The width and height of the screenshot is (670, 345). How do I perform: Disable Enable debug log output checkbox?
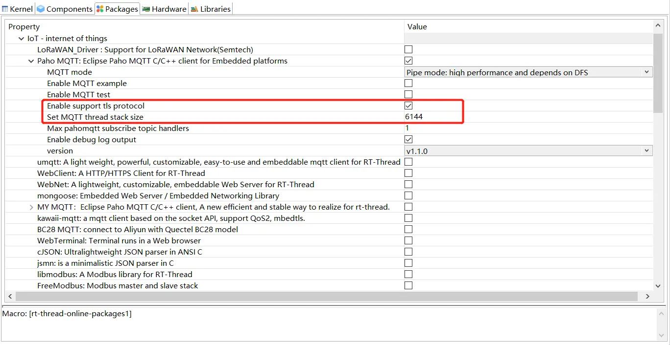coord(408,139)
